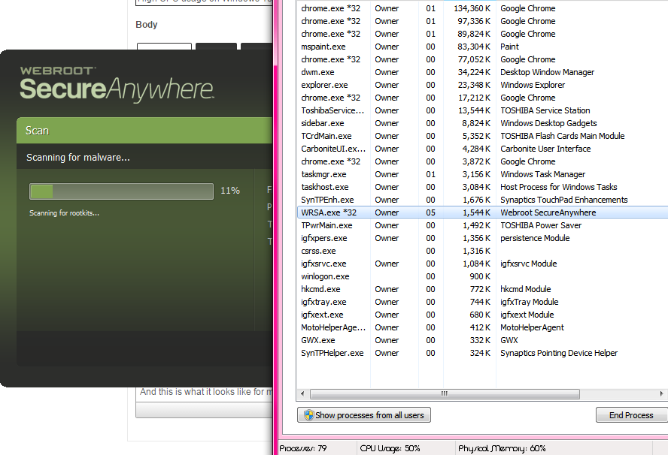Image resolution: width=668 pixels, height=455 pixels.
Task: Click the forum text beginning And this is what
Action: click(206, 392)
